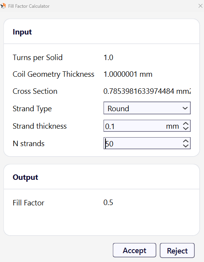Screen dimensions: 204x262
Task: Click the Fill Factor label
Action: 28,203
